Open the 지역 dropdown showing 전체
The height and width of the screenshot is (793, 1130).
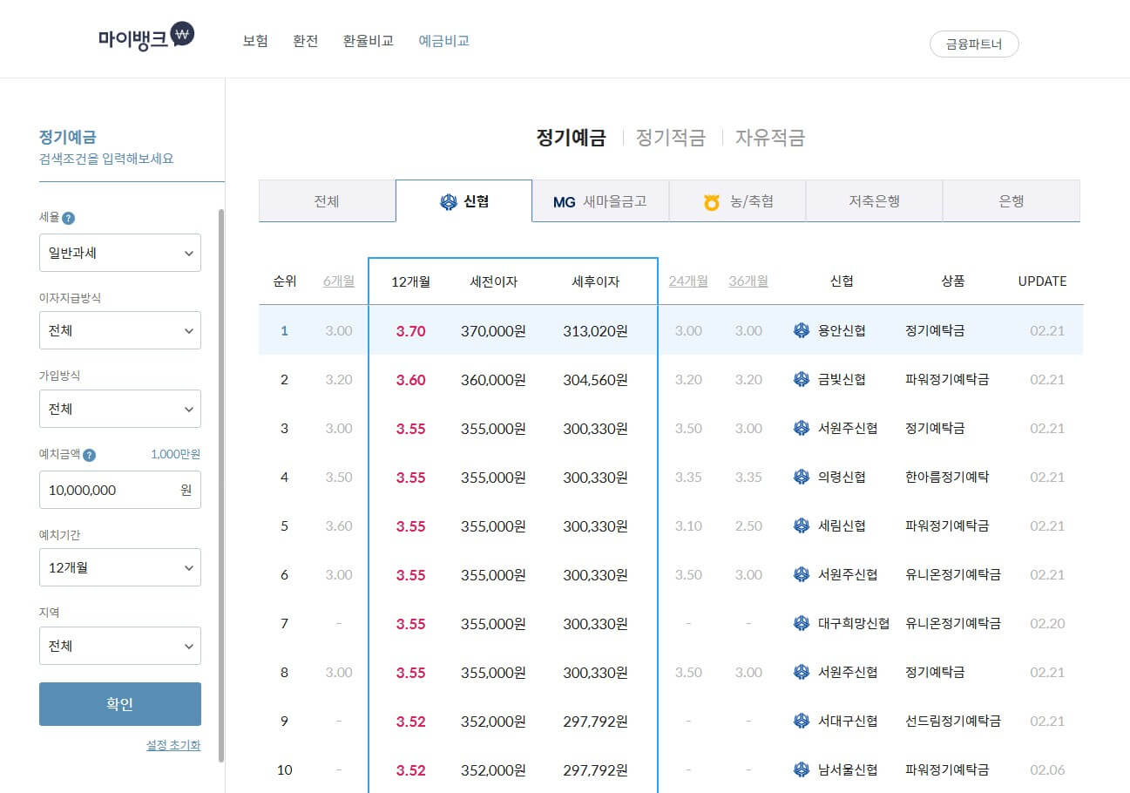pos(119,646)
